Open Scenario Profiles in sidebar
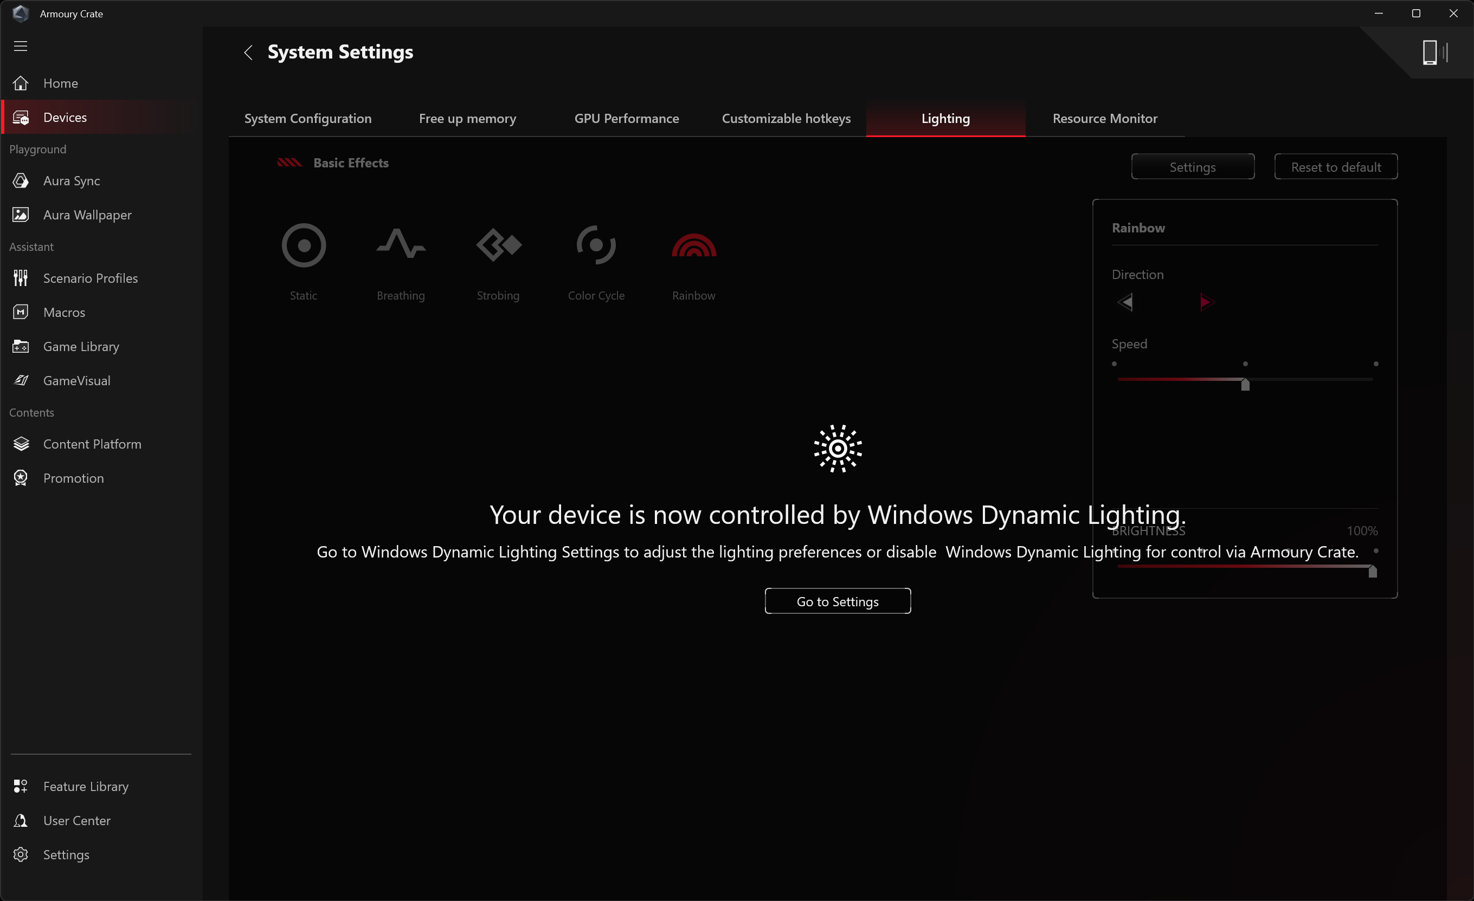Screen dimensions: 1474x901 point(91,278)
